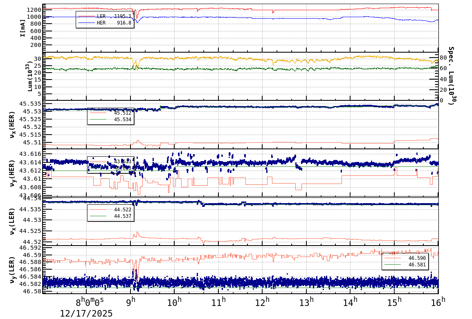This screenshot has height=319, width=472.
Task: Click the 12h time axis label
Action: pos(262,301)
